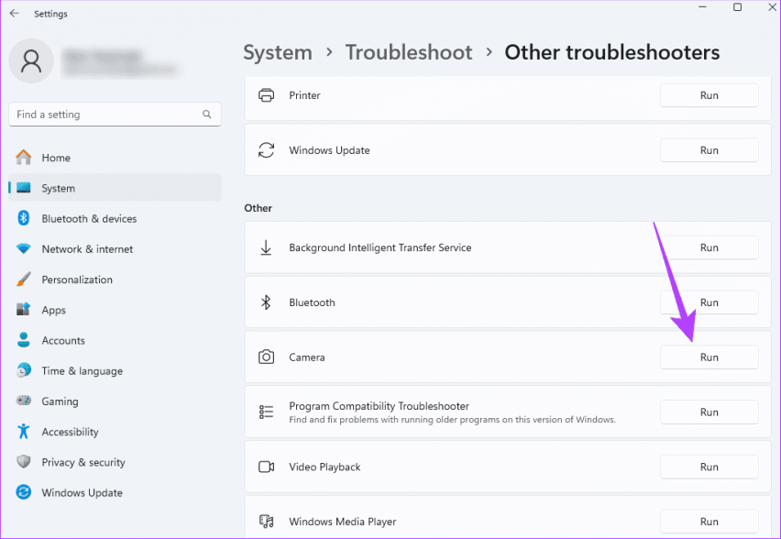Open Privacy & security settings
Screen dimensions: 781x539
(83, 463)
